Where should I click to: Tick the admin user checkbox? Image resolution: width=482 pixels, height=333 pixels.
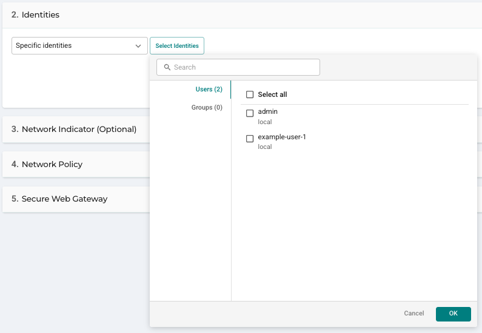250,113
